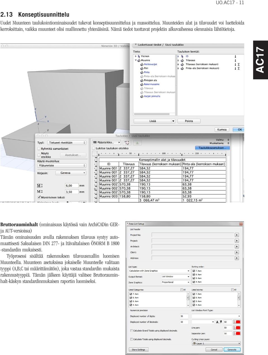Open Zone Graphics dropdown Proportional
The width and height of the screenshot is (268, 355).
[176, 282]
